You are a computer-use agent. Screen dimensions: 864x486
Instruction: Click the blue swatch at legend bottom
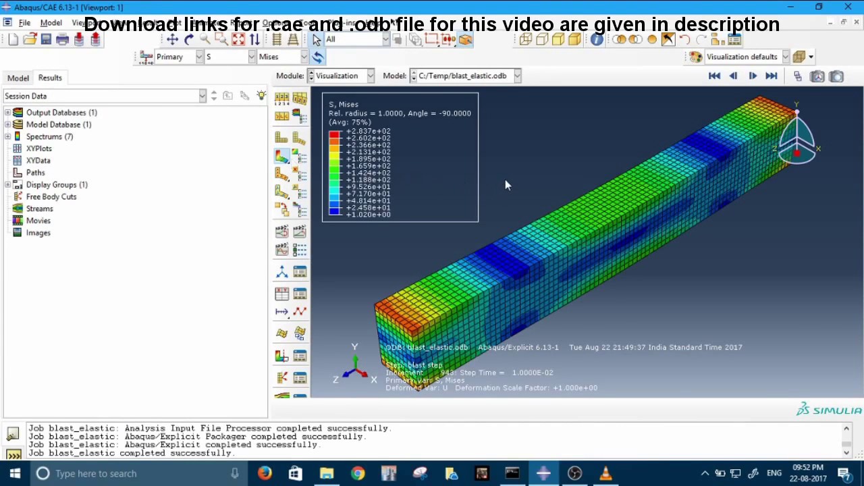coord(334,211)
